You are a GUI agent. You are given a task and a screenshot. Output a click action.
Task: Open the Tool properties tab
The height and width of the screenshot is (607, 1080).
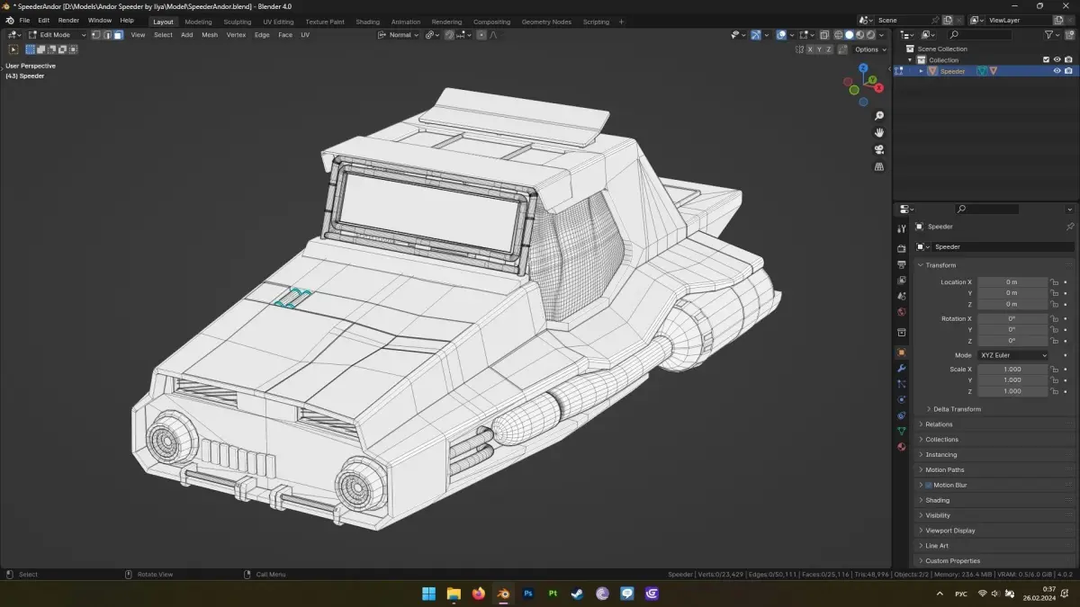click(901, 229)
